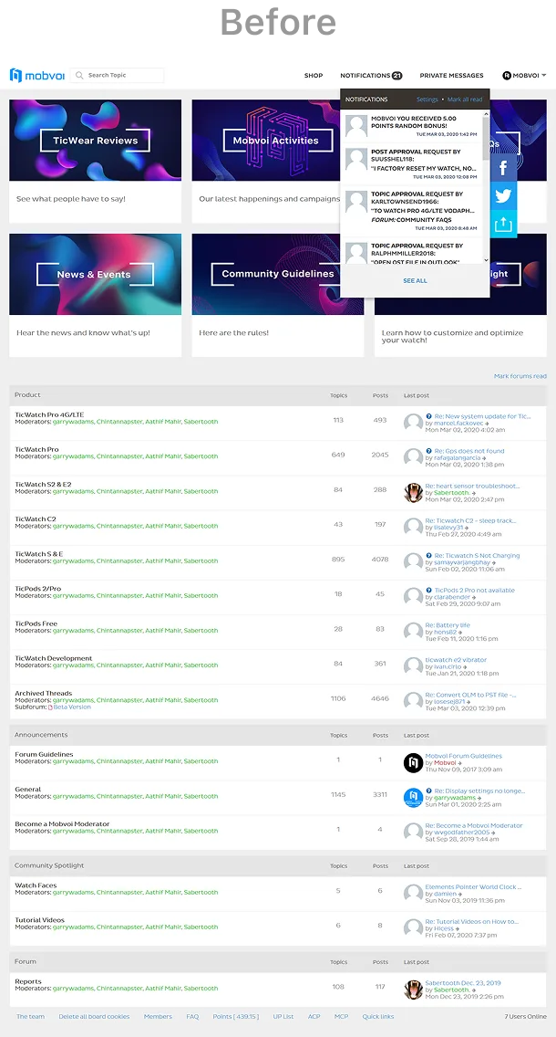
Task: Open Private Messages in header
Action: pyautogui.click(x=451, y=76)
